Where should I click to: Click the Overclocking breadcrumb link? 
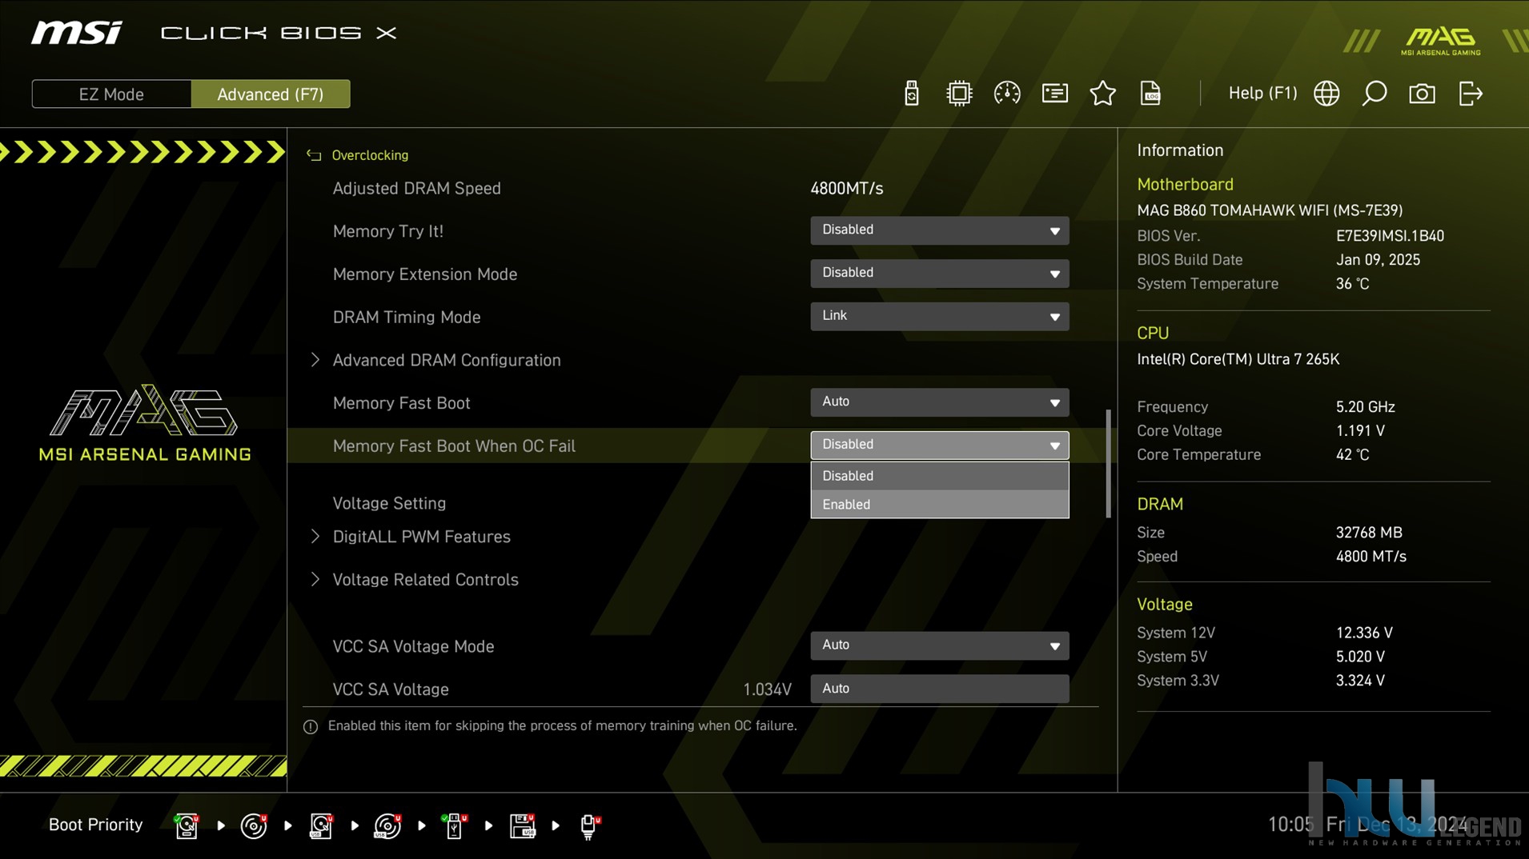(370, 155)
